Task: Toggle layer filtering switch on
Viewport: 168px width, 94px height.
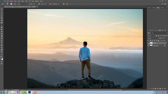Action: [167, 36]
